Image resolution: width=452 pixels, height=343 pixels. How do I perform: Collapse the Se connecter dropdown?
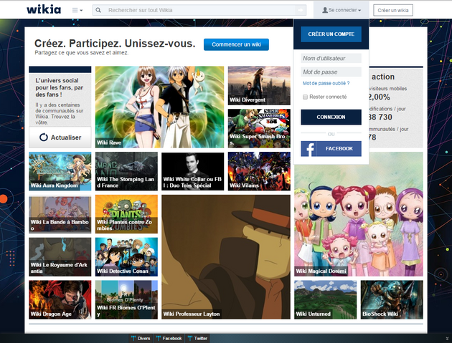[342, 10]
